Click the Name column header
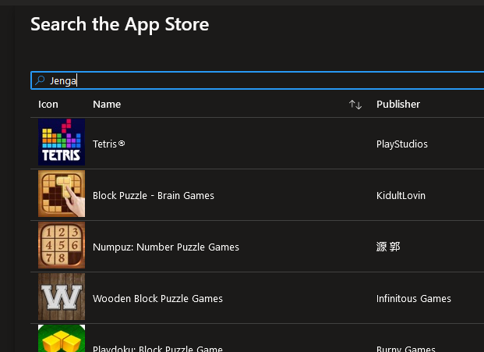 [107, 104]
